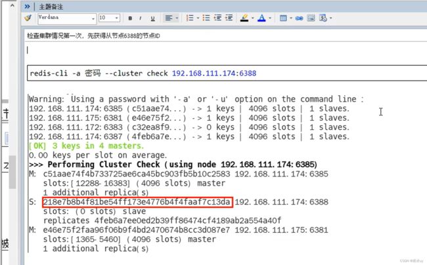Open the font size 10 dropdown
Screen dimensions: 427x265
(x=116, y=18)
